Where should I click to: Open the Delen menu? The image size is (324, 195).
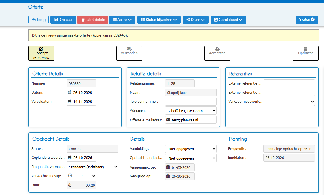pos(196,20)
